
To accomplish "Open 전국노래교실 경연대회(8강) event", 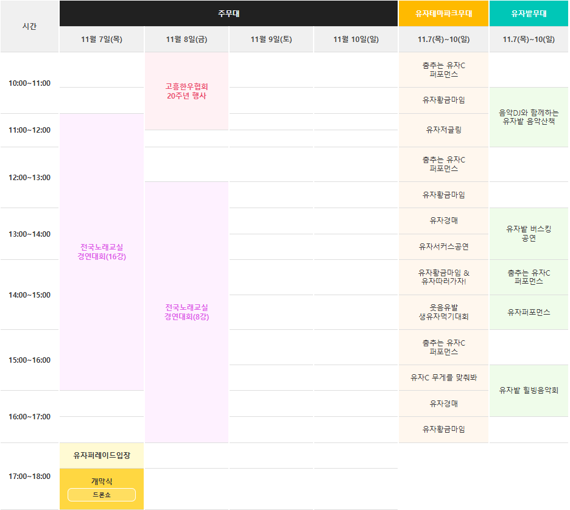I will [x=186, y=312].
